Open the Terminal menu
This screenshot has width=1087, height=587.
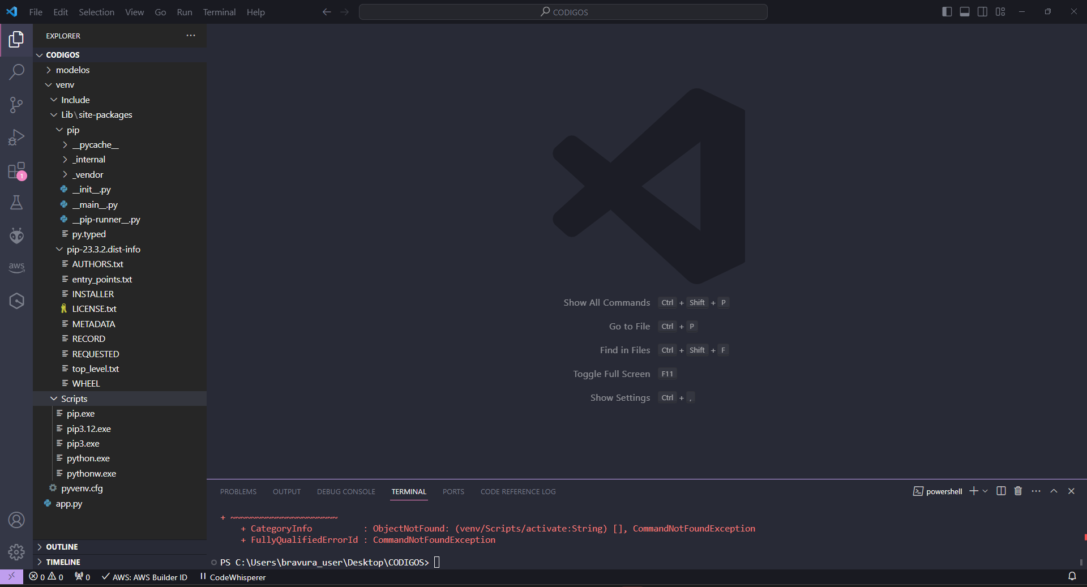[219, 12]
